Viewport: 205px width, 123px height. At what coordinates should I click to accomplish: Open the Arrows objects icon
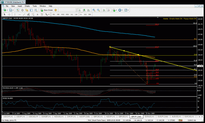(47, 14)
